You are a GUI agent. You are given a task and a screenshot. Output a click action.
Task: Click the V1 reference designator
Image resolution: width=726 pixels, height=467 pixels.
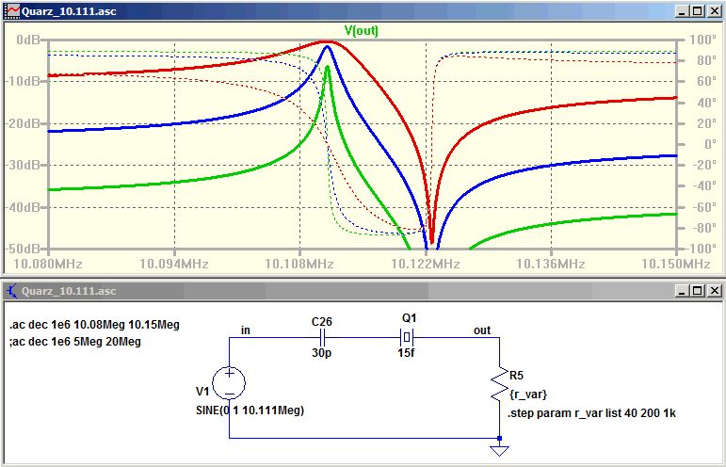pyautogui.click(x=202, y=392)
